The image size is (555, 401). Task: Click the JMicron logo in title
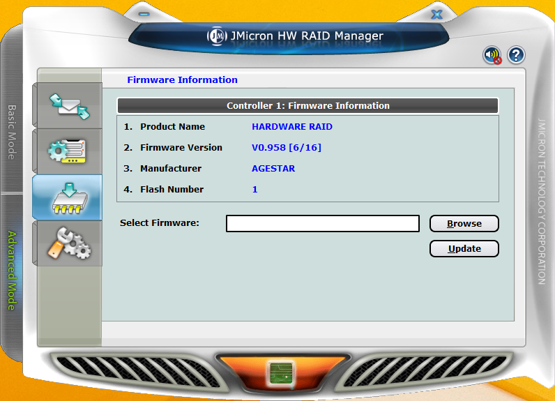click(x=217, y=36)
